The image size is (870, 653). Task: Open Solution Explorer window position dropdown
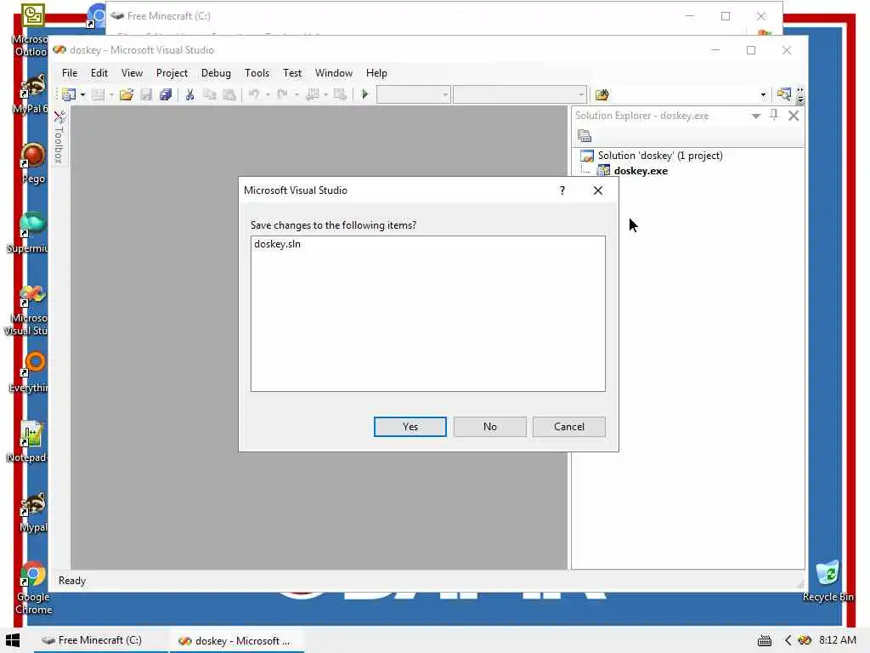755,116
